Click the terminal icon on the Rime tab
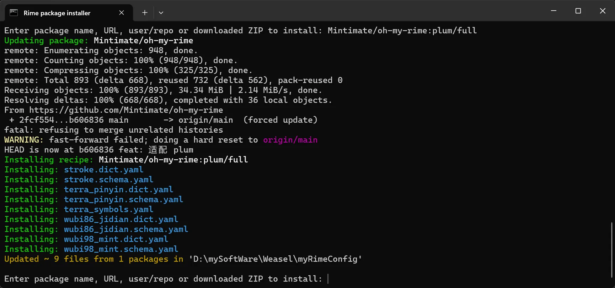 coord(14,13)
